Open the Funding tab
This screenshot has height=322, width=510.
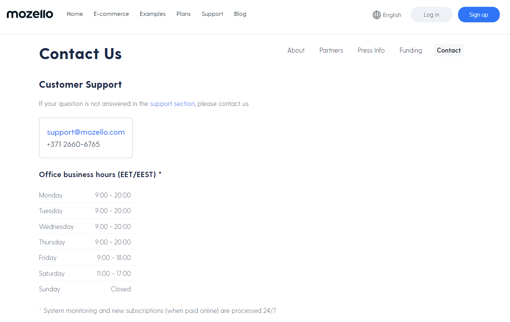[411, 50]
